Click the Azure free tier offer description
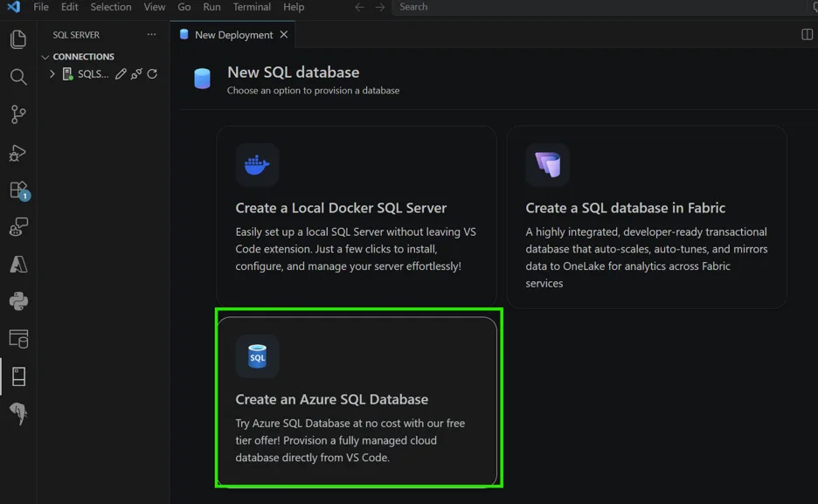Viewport: 818px width, 504px height. [x=350, y=440]
